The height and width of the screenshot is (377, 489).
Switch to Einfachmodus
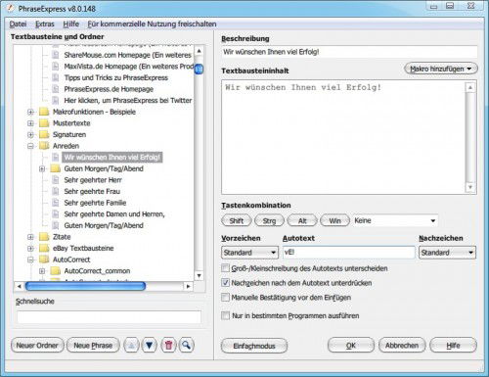point(254,346)
